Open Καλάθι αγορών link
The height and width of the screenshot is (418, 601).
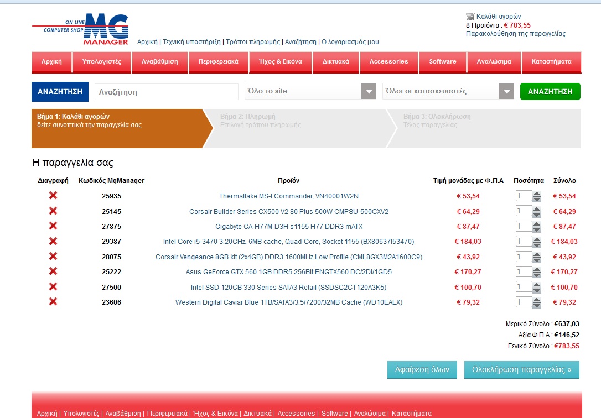499,17
